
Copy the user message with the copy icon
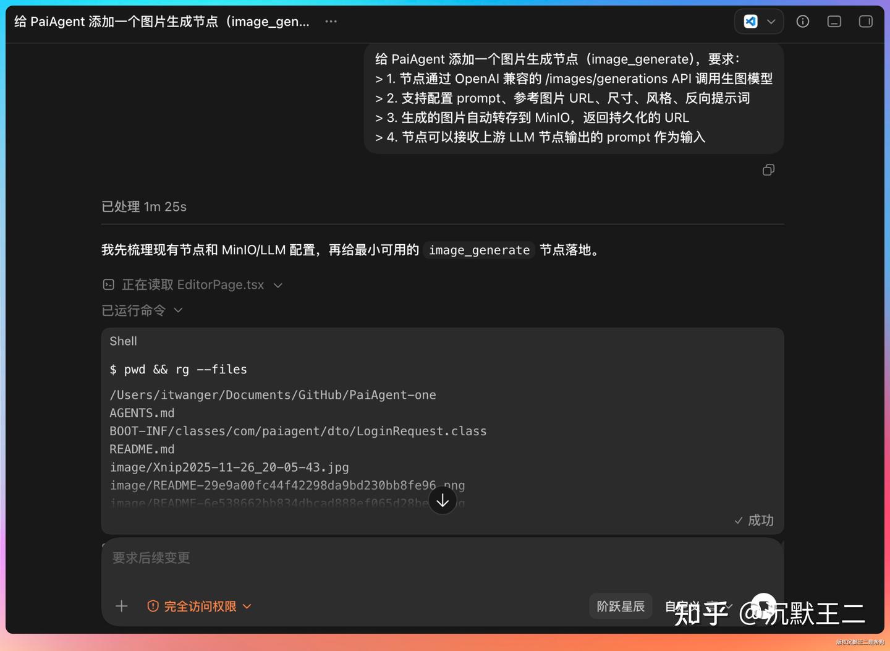point(768,170)
